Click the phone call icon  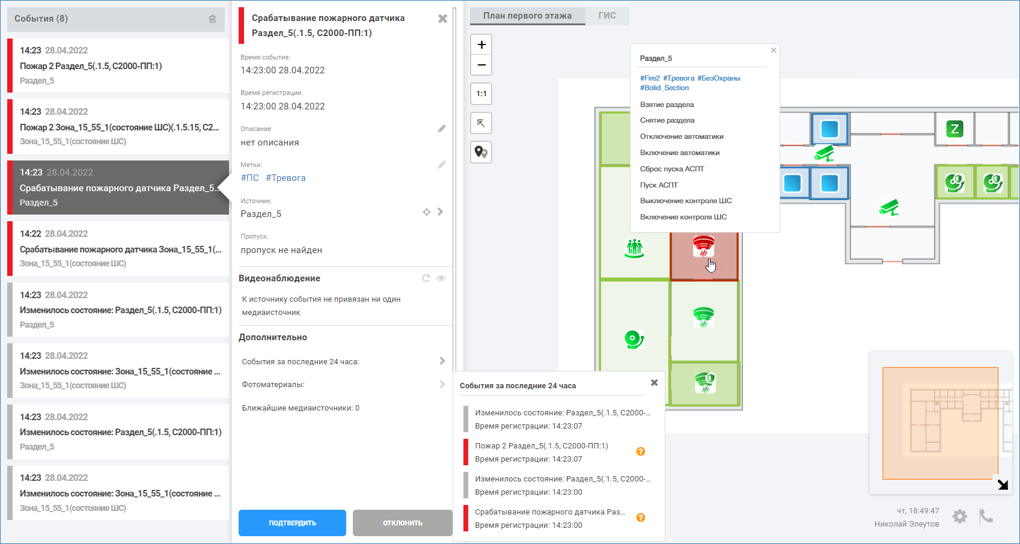click(986, 516)
